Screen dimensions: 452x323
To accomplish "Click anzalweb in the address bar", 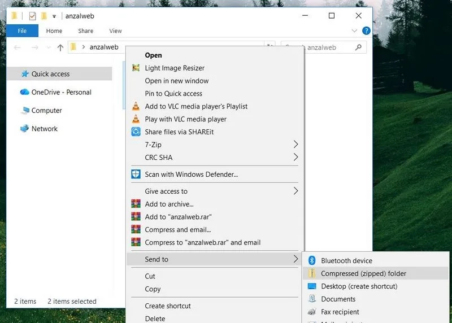I will point(104,47).
